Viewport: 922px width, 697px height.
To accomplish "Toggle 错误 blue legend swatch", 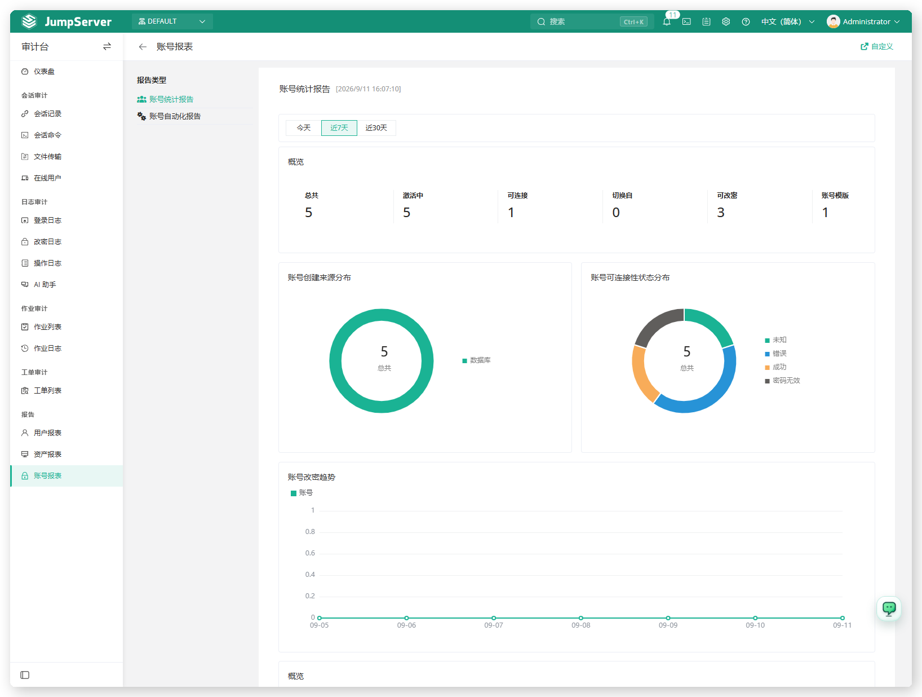I will pos(767,354).
